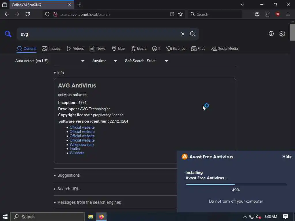The width and height of the screenshot is (295, 221).
Task: Open a new browser tab
Action: click(79, 5)
